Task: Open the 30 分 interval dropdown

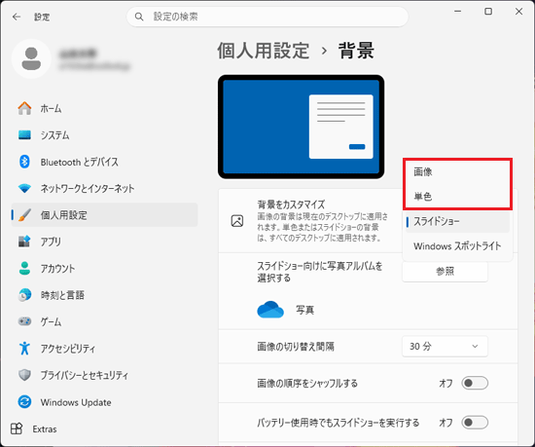Action: coord(445,347)
